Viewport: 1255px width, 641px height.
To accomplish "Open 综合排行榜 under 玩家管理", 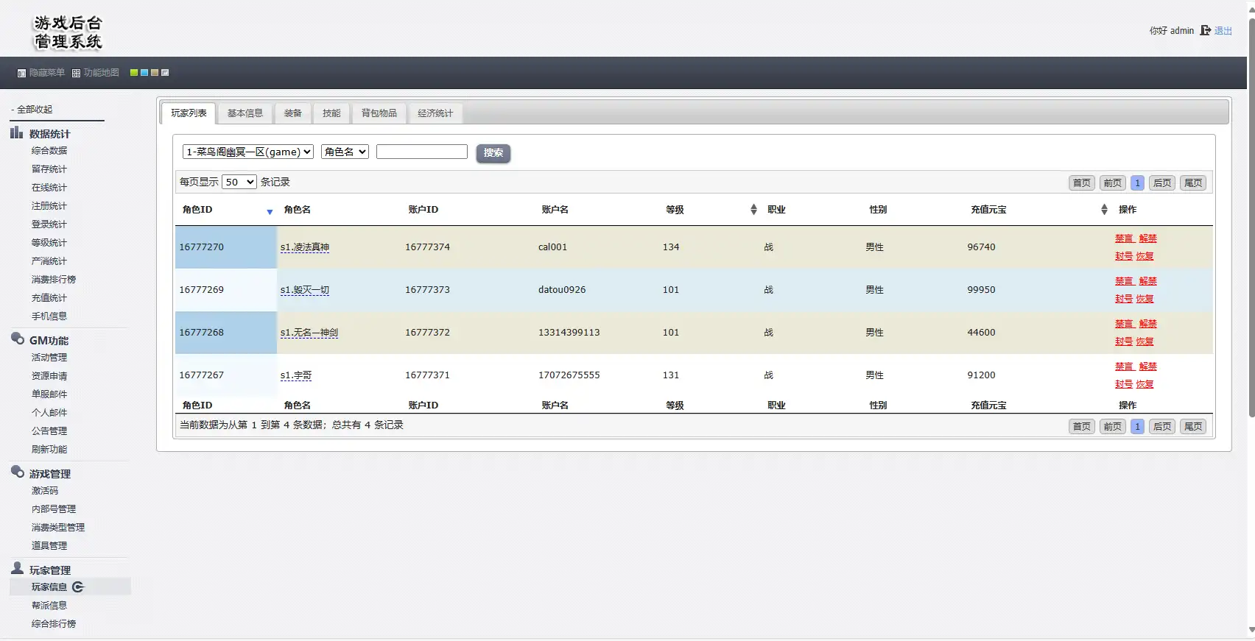I will [54, 624].
